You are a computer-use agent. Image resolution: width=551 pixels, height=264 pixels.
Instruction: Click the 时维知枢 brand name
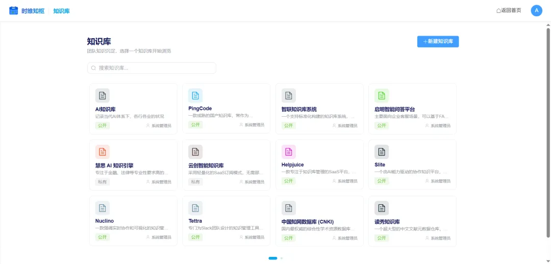pyautogui.click(x=33, y=11)
